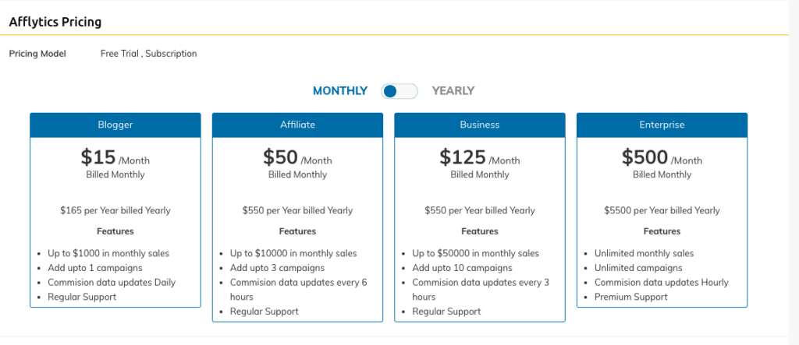The image size is (799, 345).
Task: Select the YEARLY billing label
Action: pyautogui.click(x=453, y=91)
